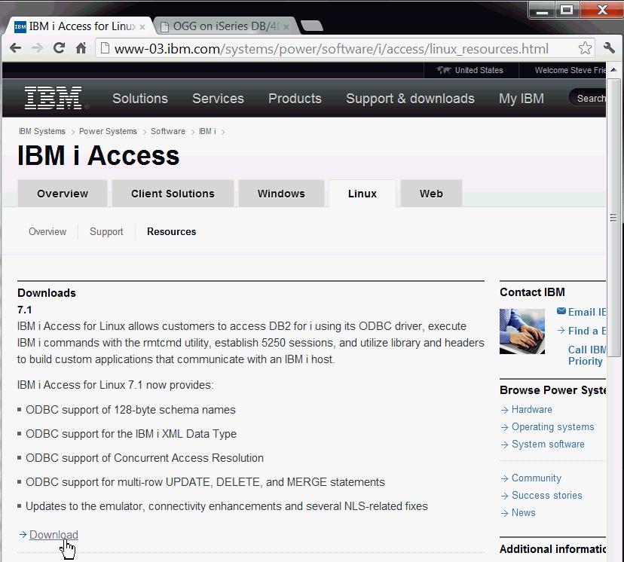Open the Solutions navigation menu

coord(140,99)
